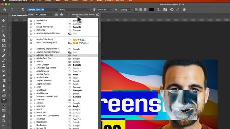Image resolution: width=230 pixels, height=129 pixels.
Task: Favorite the Arial Black font star
Action: point(31,90)
